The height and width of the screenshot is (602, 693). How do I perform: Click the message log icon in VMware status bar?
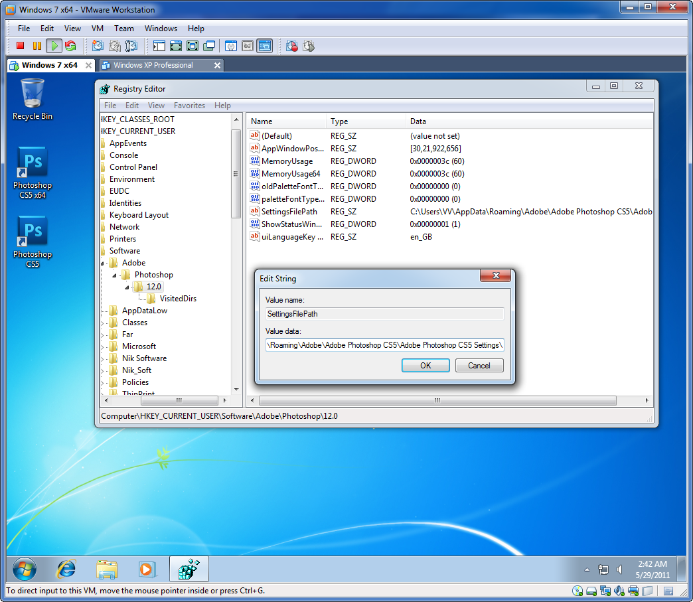668,591
